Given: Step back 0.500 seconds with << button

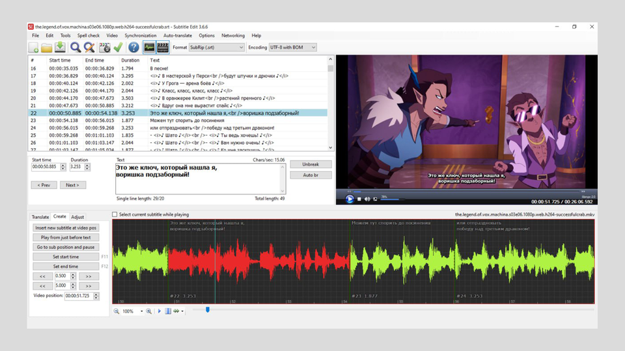Looking at the screenshot, I should tap(43, 276).
